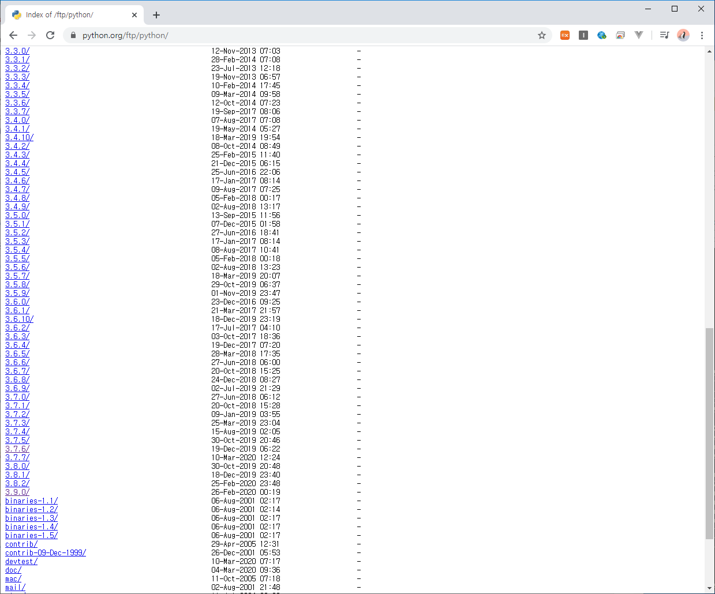Open the 3.6.0/ directory link

point(17,302)
